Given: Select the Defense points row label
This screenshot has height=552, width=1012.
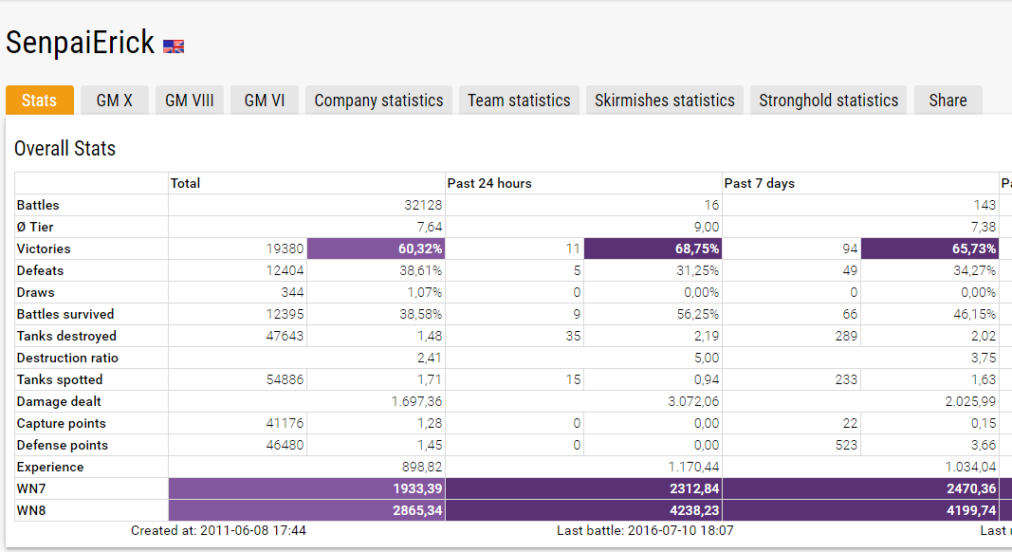Looking at the screenshot, I should pyautogui.click(x=63, y=446).
